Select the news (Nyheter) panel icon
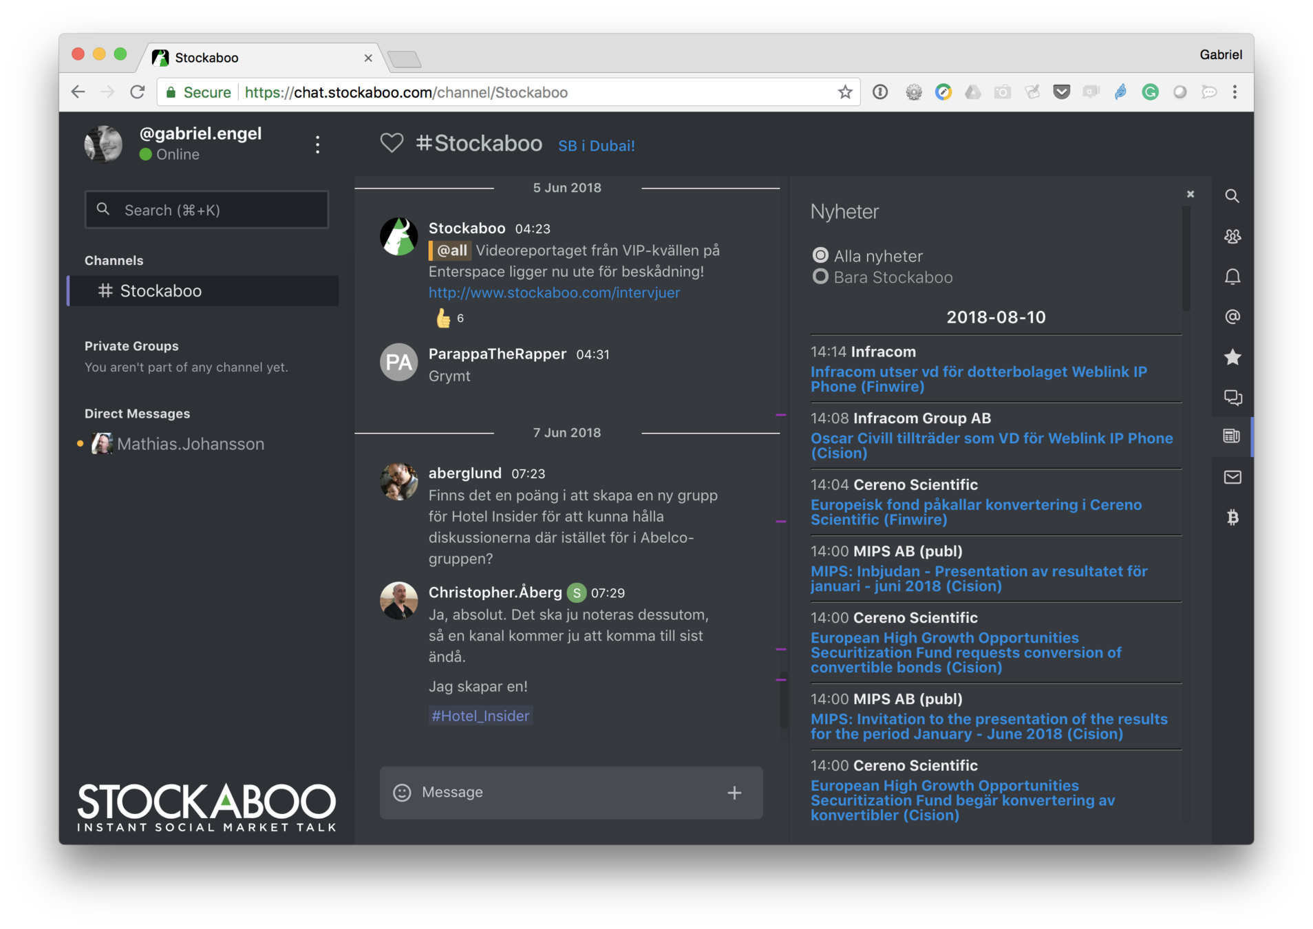1313x929 pixels. point(1232,436)
